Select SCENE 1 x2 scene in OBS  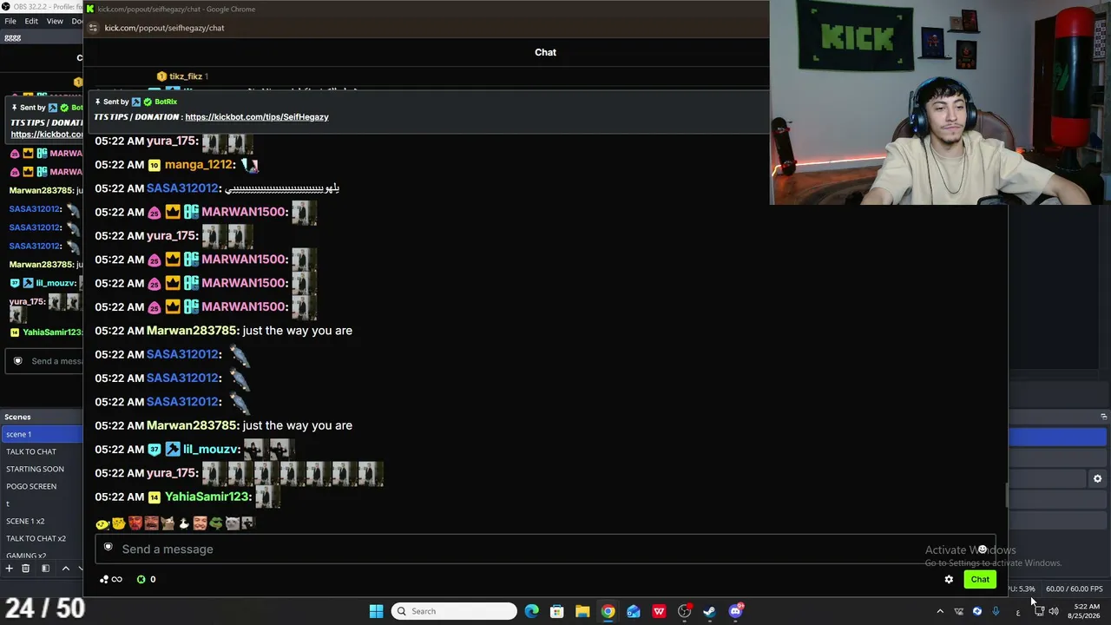pos(42,521)
